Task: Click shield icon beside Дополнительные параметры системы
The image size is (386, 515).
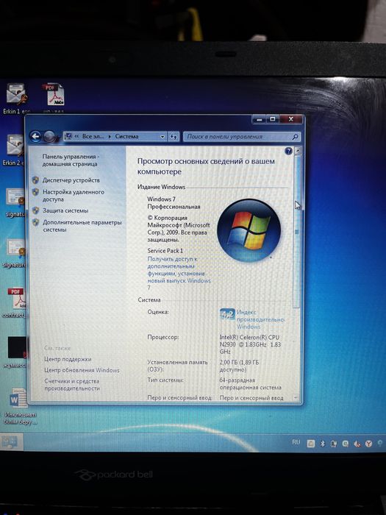Action: tap(35, 222)
